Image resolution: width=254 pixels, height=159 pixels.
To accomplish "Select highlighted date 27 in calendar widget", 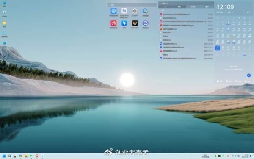I will 218,48.
